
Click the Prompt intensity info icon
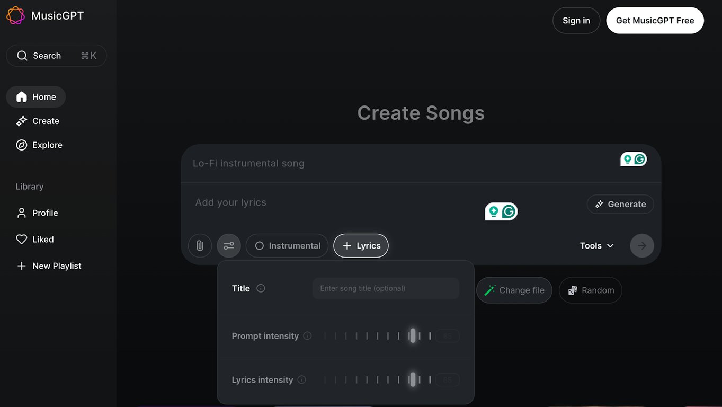[x=307, y=335]
